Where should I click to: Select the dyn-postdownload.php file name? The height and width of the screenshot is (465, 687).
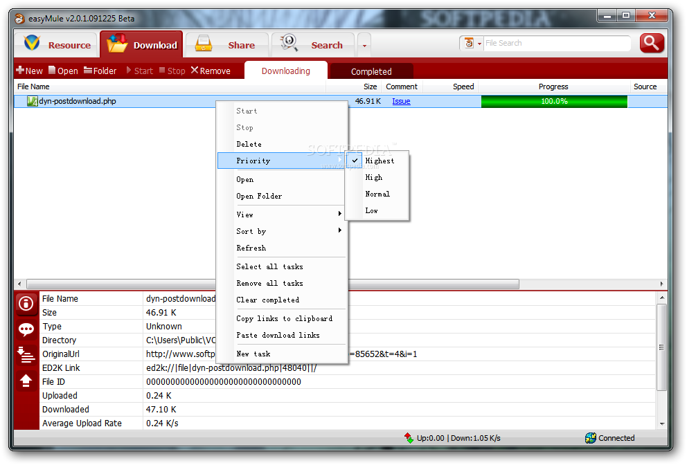(78, 101)
